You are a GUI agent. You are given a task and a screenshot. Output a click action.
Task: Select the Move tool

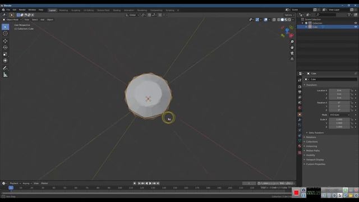[x=5, y=41]
